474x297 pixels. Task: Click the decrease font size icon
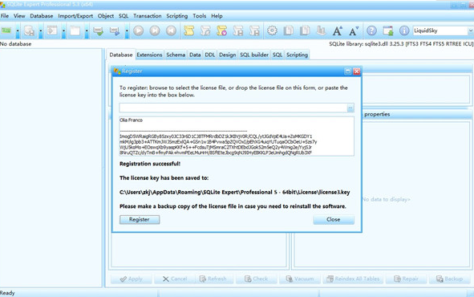point(354,31)
